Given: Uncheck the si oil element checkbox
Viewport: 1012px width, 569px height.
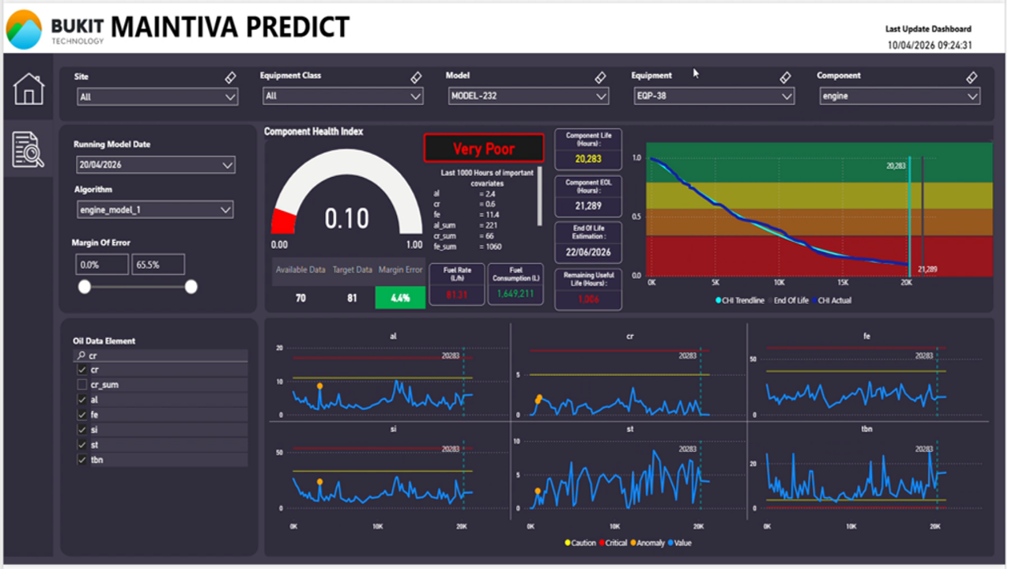Looking at the screenshot, I should (x=81, y=430).
